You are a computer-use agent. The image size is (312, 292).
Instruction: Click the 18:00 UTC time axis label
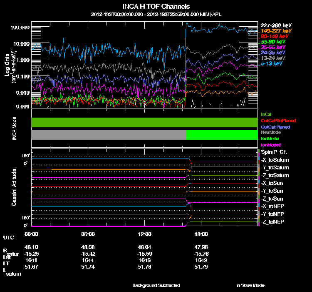[201, 234]
